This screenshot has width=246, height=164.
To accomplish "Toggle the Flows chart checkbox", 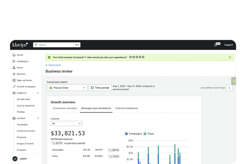I will point(145,134).
